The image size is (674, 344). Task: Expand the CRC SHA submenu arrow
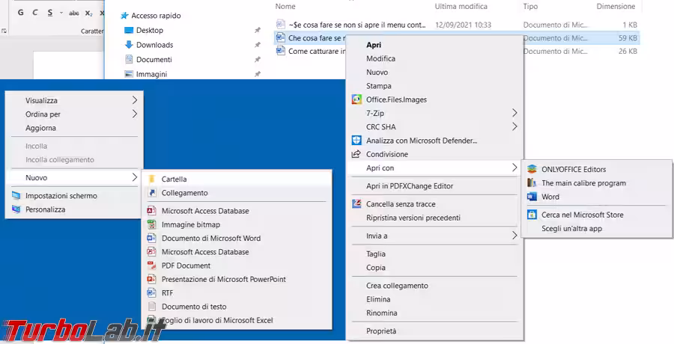click(514, 127)
